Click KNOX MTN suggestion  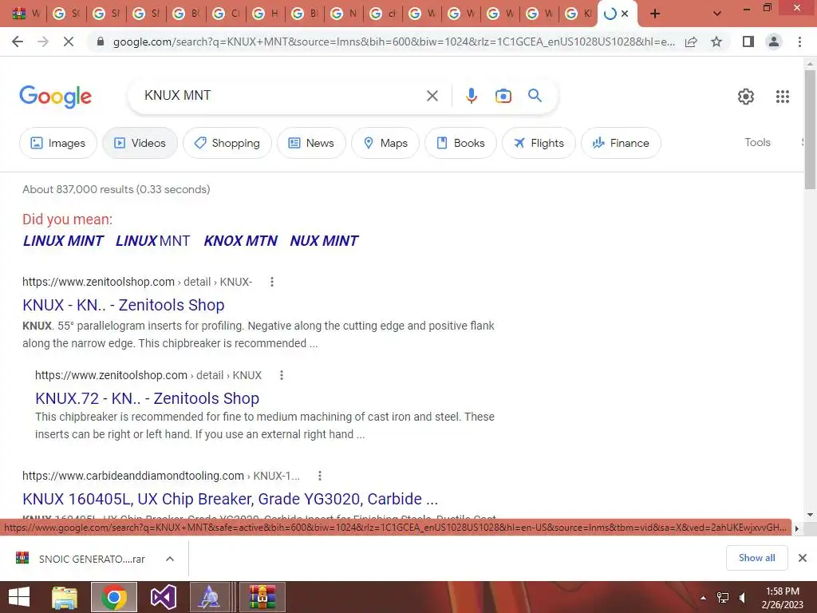pos(240,241)
